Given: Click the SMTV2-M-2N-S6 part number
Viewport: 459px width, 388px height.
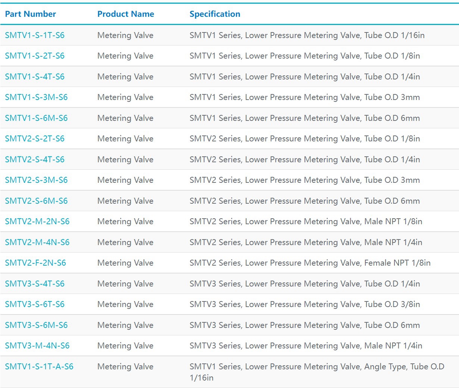Looking at the screenshot, I should (37, 222).
